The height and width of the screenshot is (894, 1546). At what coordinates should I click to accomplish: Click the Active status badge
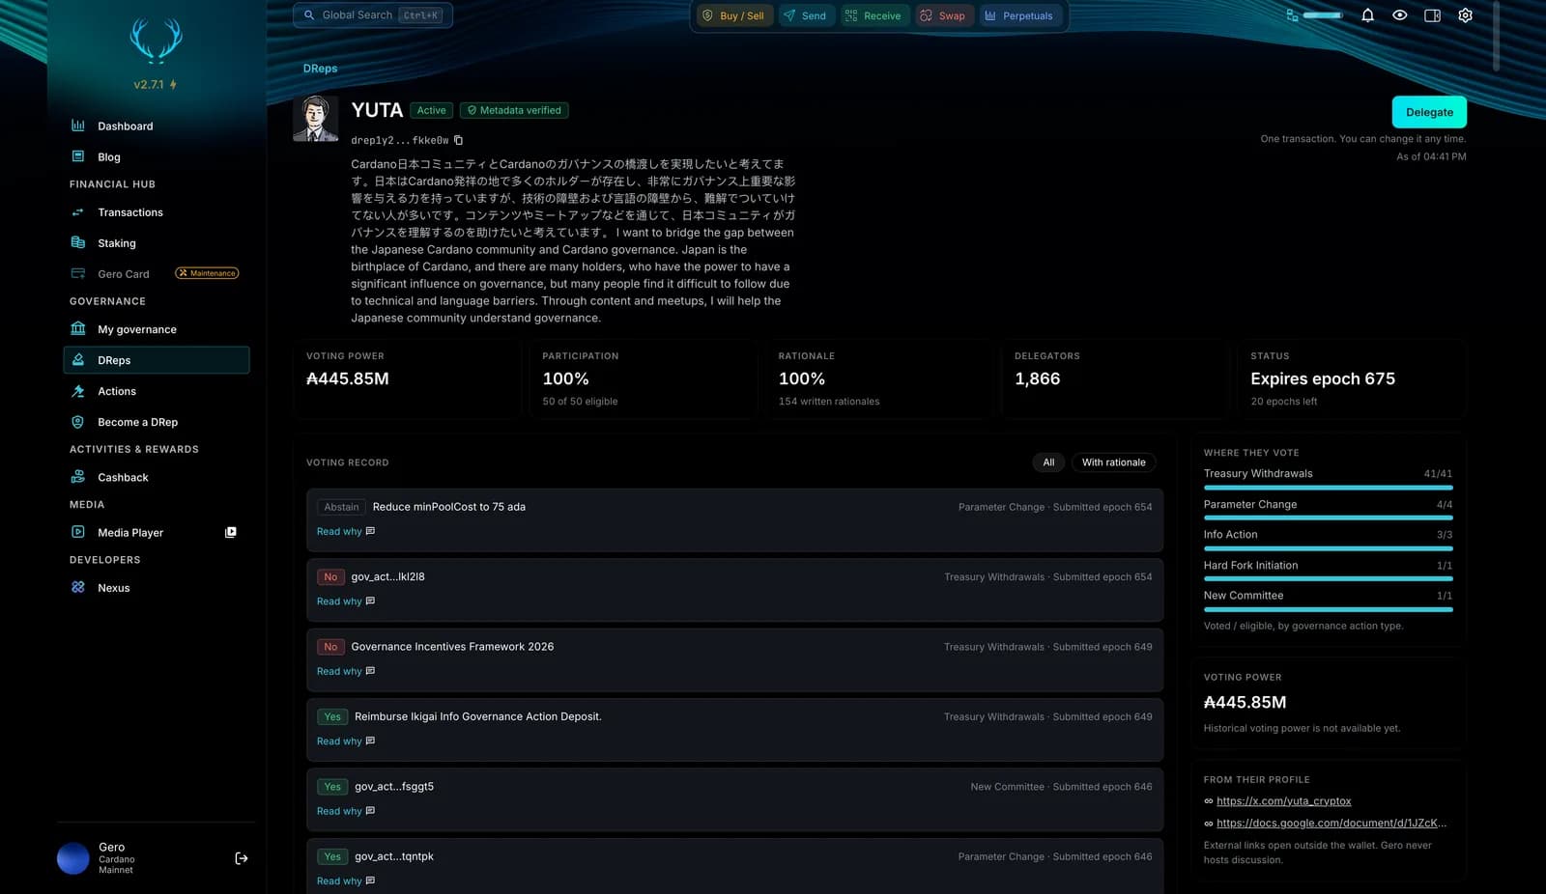[431, 111]
